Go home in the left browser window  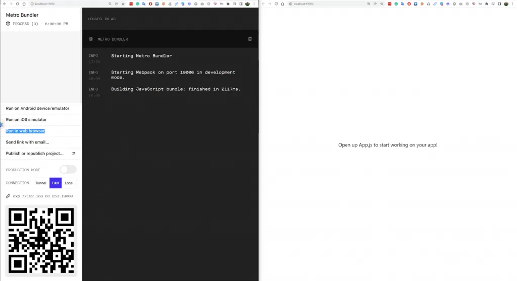[x=24, y=4]
